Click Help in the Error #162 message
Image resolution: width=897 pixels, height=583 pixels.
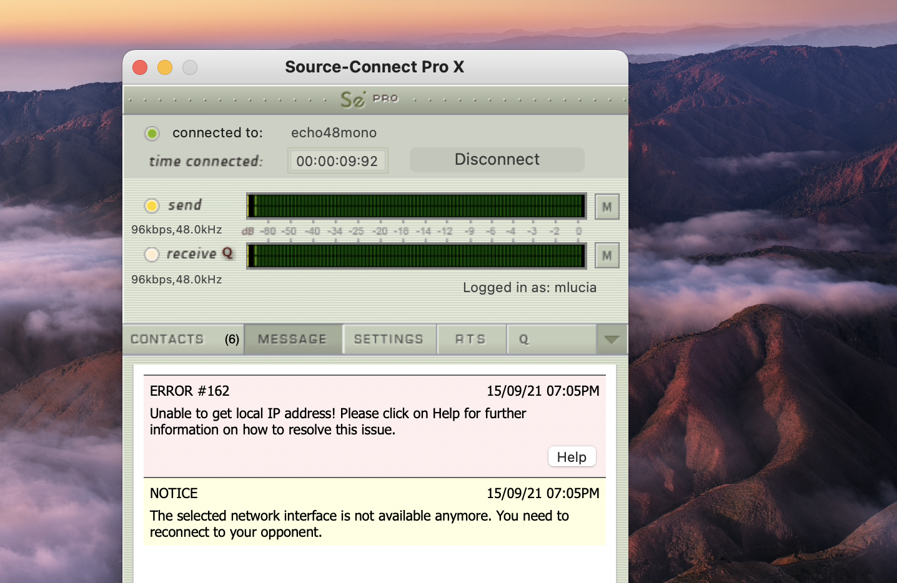click(572, 457)
